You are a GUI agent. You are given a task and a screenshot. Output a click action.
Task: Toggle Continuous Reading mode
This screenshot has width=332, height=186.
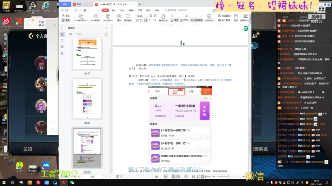pos(196,20)
